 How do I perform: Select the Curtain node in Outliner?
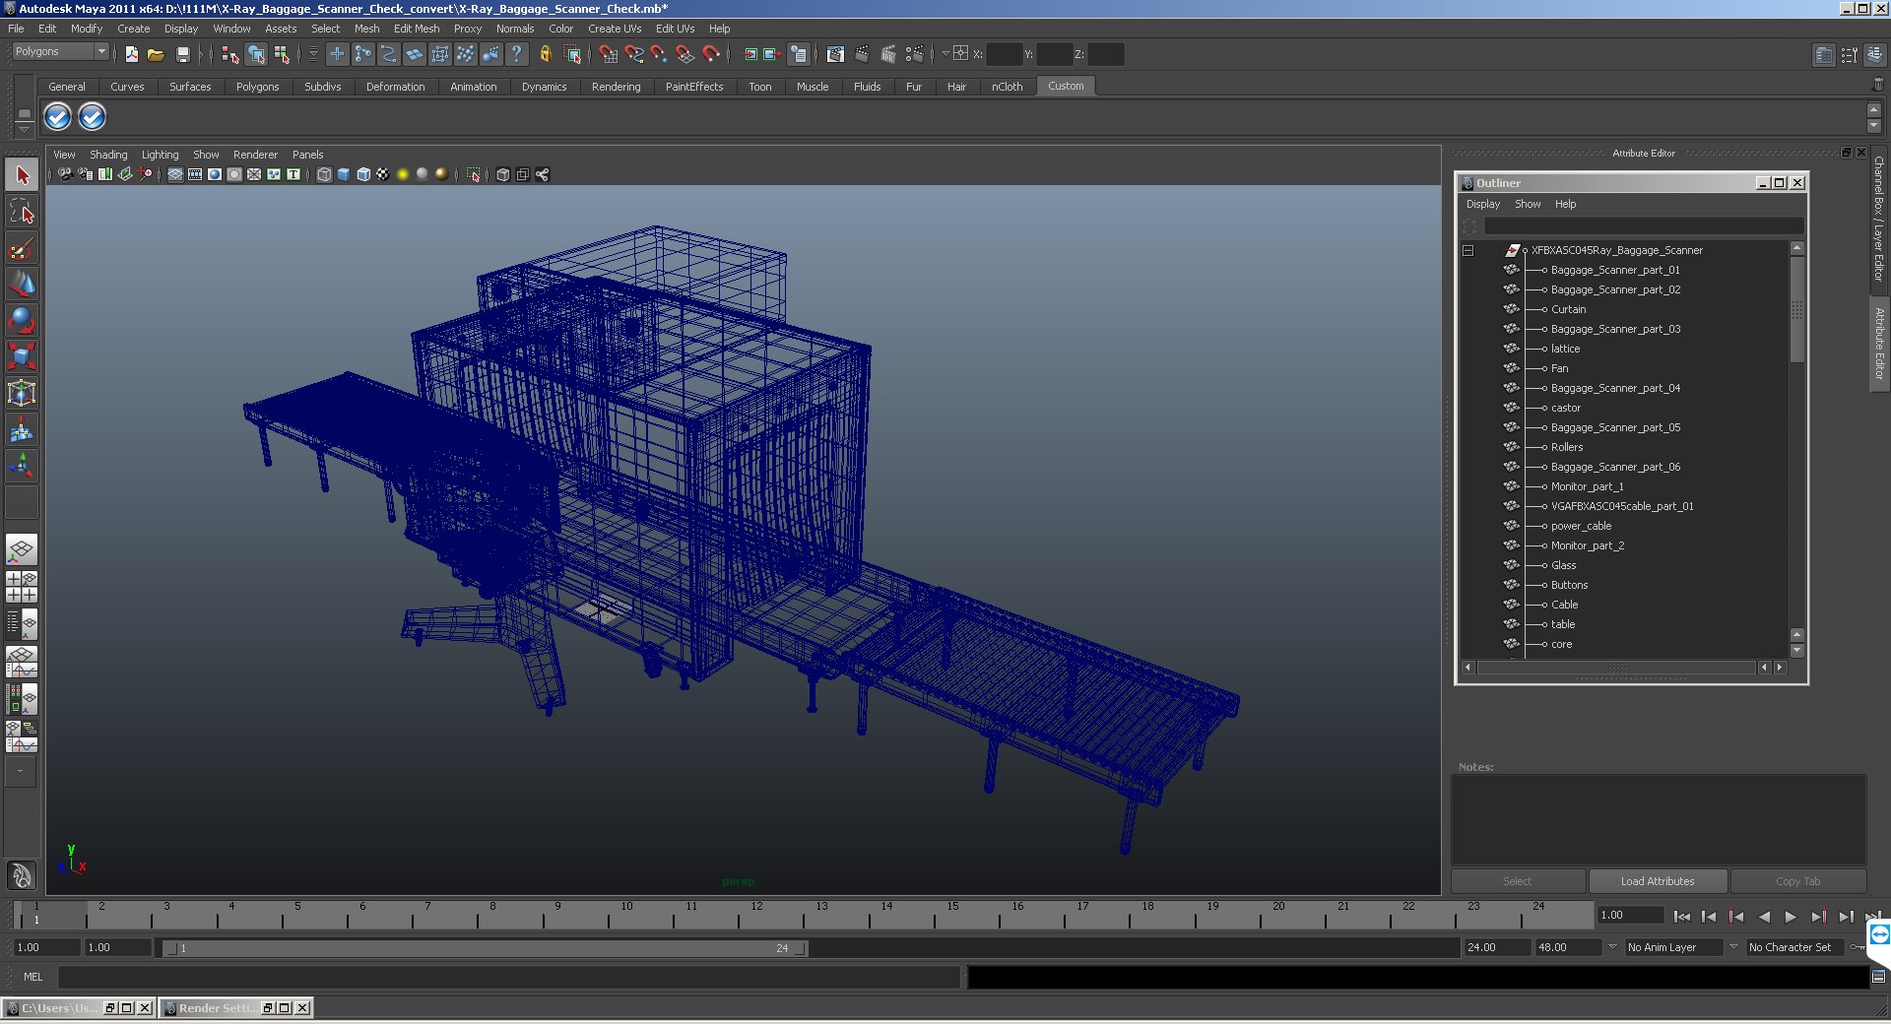point(1568,309)
